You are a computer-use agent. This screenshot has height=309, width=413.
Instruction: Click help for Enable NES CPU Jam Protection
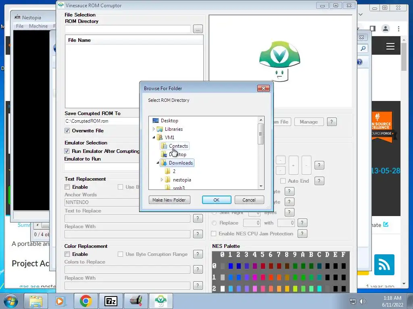click(x=302, y=234)
